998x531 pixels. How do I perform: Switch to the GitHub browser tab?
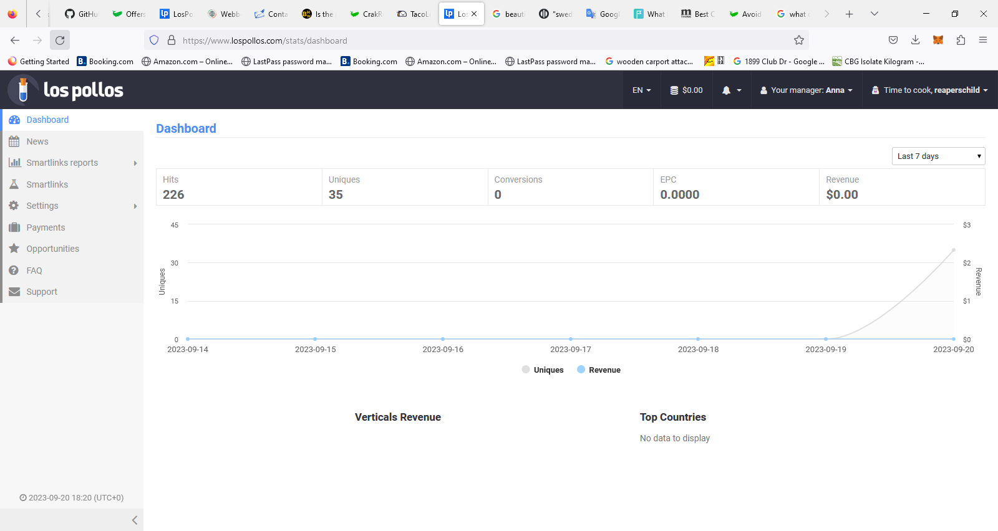(82, 14)
